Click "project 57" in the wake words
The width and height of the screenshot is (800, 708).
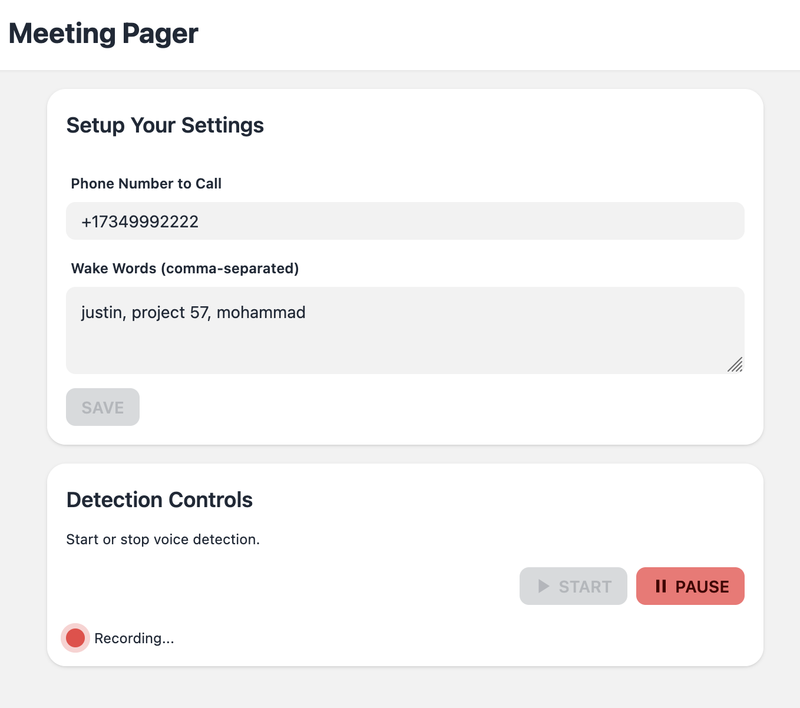(170, 312)
